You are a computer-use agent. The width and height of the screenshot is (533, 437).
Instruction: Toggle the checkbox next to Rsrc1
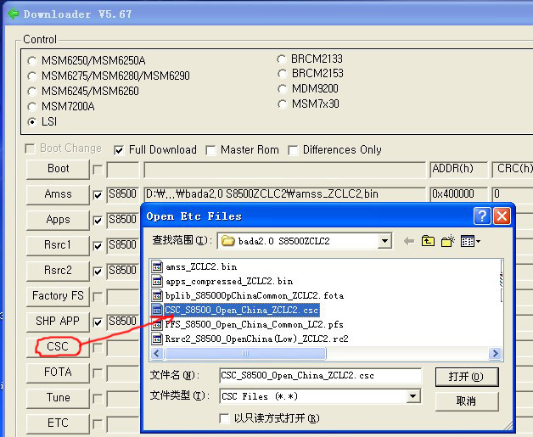coord(98,246)
